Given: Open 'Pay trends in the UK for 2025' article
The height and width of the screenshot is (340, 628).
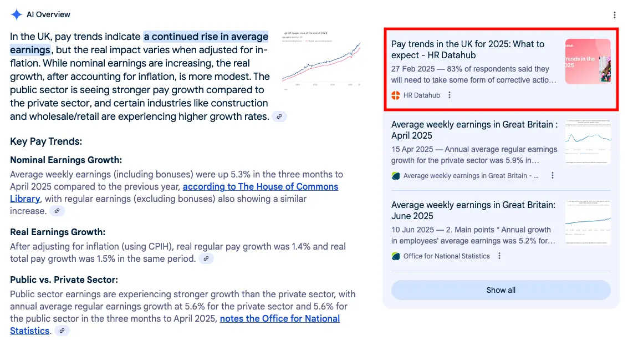Looking at the screenshot, I should [x=468, y=49].
